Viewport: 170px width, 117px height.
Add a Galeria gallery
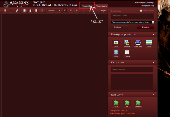[127, 43]
